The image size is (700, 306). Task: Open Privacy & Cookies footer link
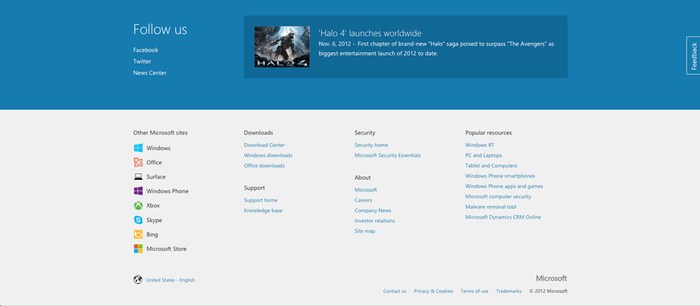tap(434, 291)
